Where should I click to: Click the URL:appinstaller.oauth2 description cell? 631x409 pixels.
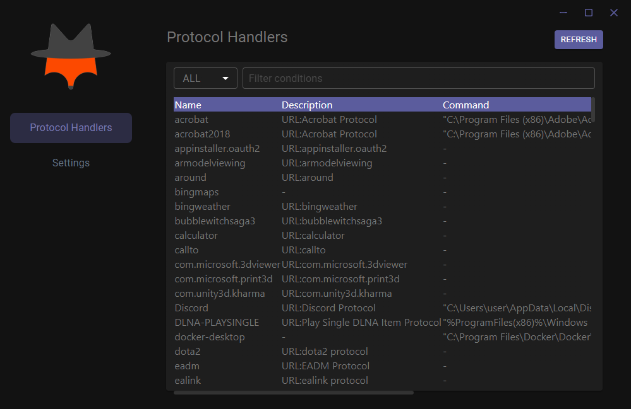point(334,149)
